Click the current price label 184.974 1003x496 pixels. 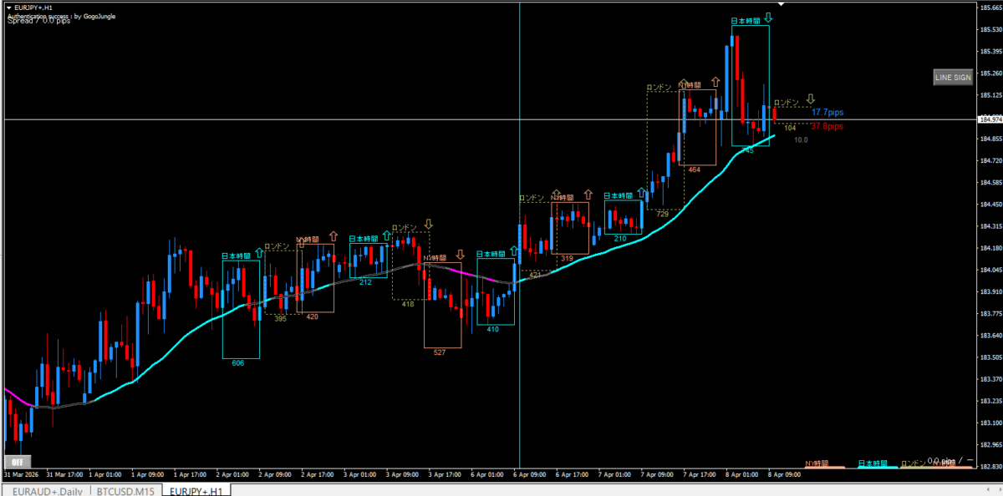(x=990, y=119)
